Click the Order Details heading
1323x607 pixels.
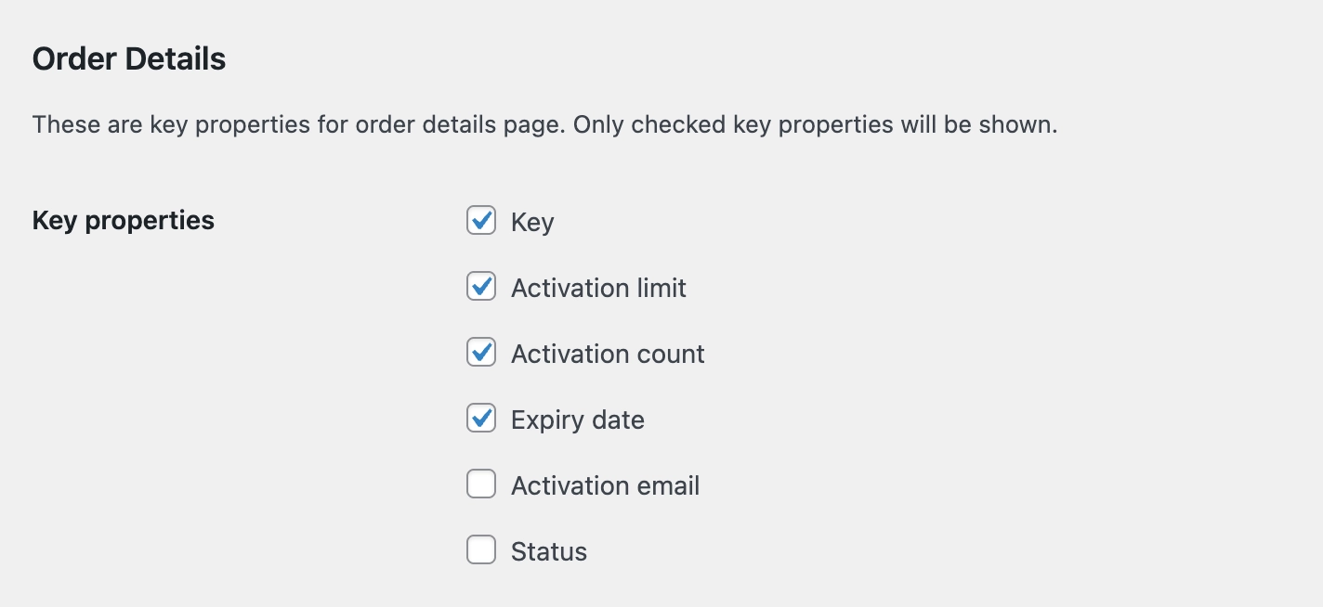tap(128, 58)
